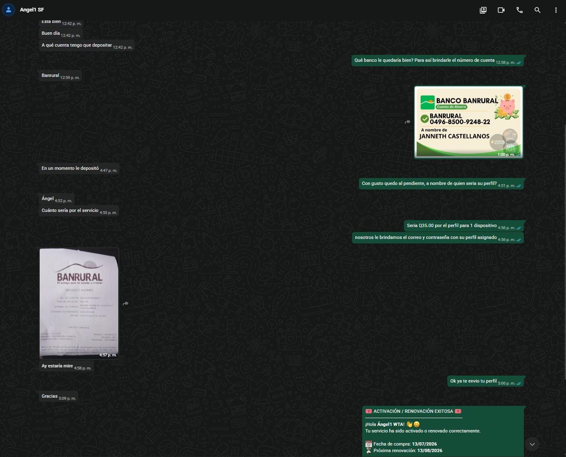
Task: Forward the Banco Banrural account image
Action: [408, 122]
